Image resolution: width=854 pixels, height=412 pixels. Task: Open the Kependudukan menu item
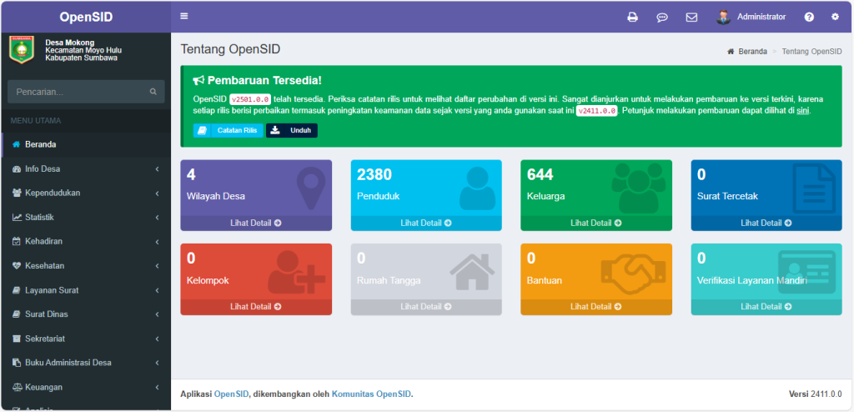pyautogui.click(x=86, y=193)
